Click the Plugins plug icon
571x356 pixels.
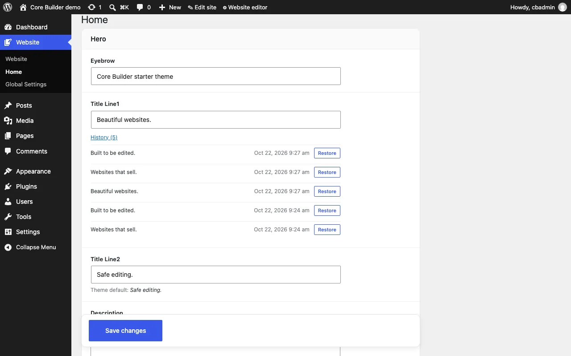tap(8, 186)
